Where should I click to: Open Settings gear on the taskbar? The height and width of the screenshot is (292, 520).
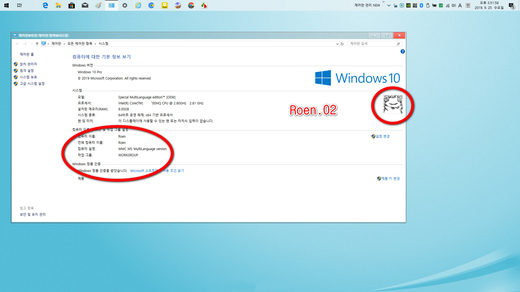click(125, 5)
